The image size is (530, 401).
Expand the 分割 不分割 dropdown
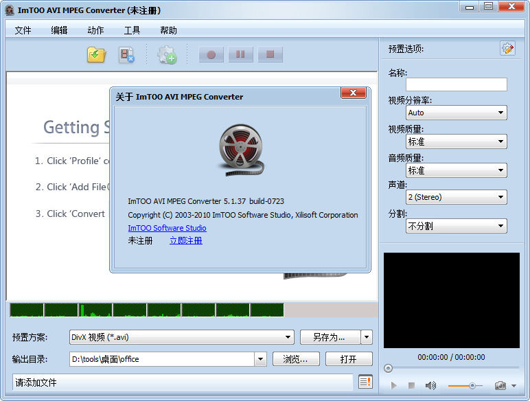click(457, 226)
